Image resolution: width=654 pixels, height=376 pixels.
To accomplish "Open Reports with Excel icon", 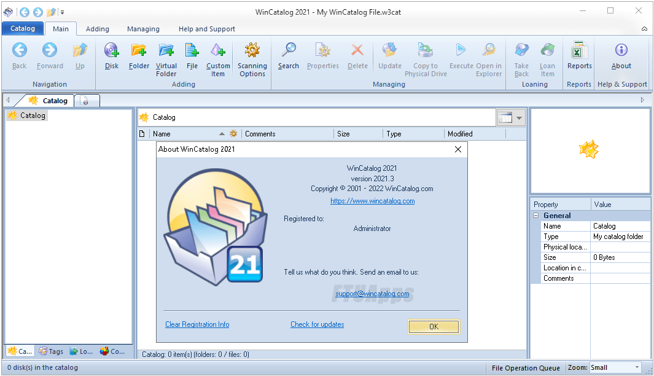I will [579, 50].
